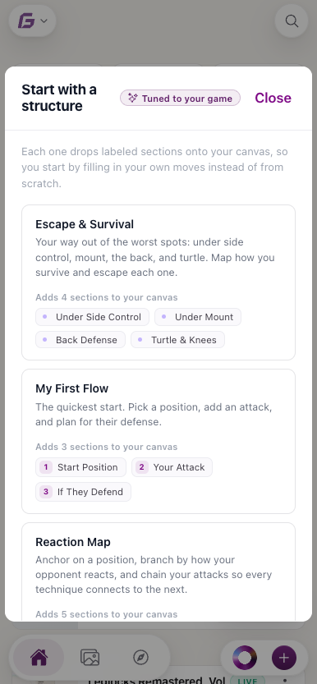The image size is (317, 684).
Task: Open the image gallery icon
Action: pyautogui.click(x=90, y=658)
